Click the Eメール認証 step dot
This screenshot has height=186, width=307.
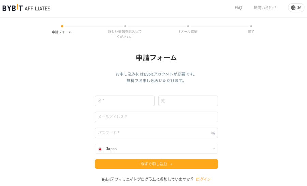click(188, 26)
